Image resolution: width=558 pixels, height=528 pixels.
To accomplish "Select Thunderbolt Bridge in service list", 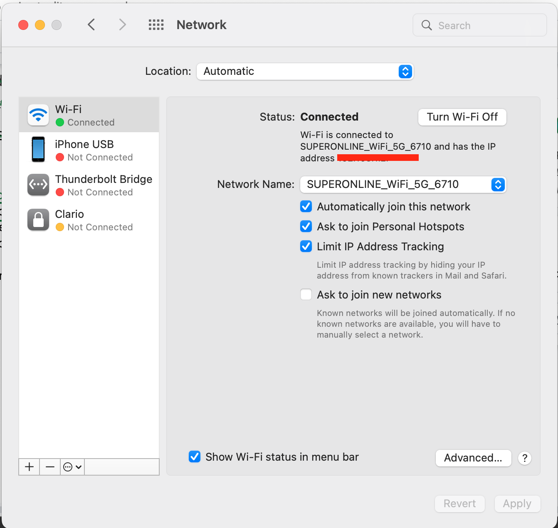I will [89, 185].
